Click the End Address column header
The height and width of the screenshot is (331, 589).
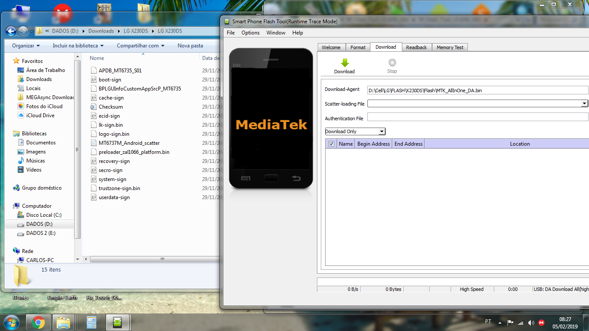(408, 144)
